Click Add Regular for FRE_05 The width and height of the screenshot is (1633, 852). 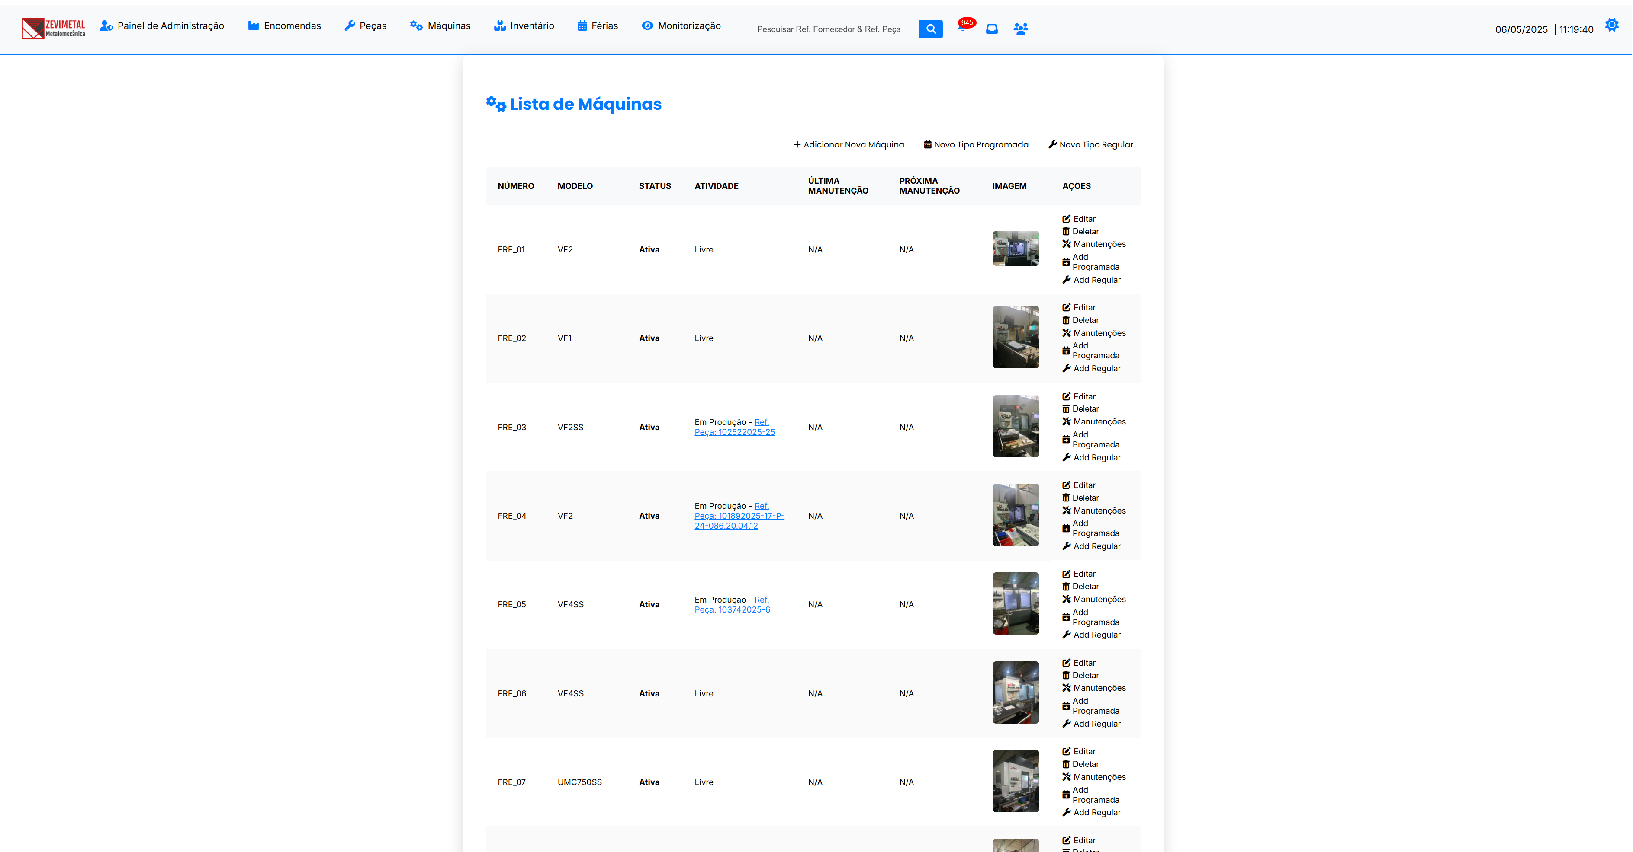tap(1092, 635)
